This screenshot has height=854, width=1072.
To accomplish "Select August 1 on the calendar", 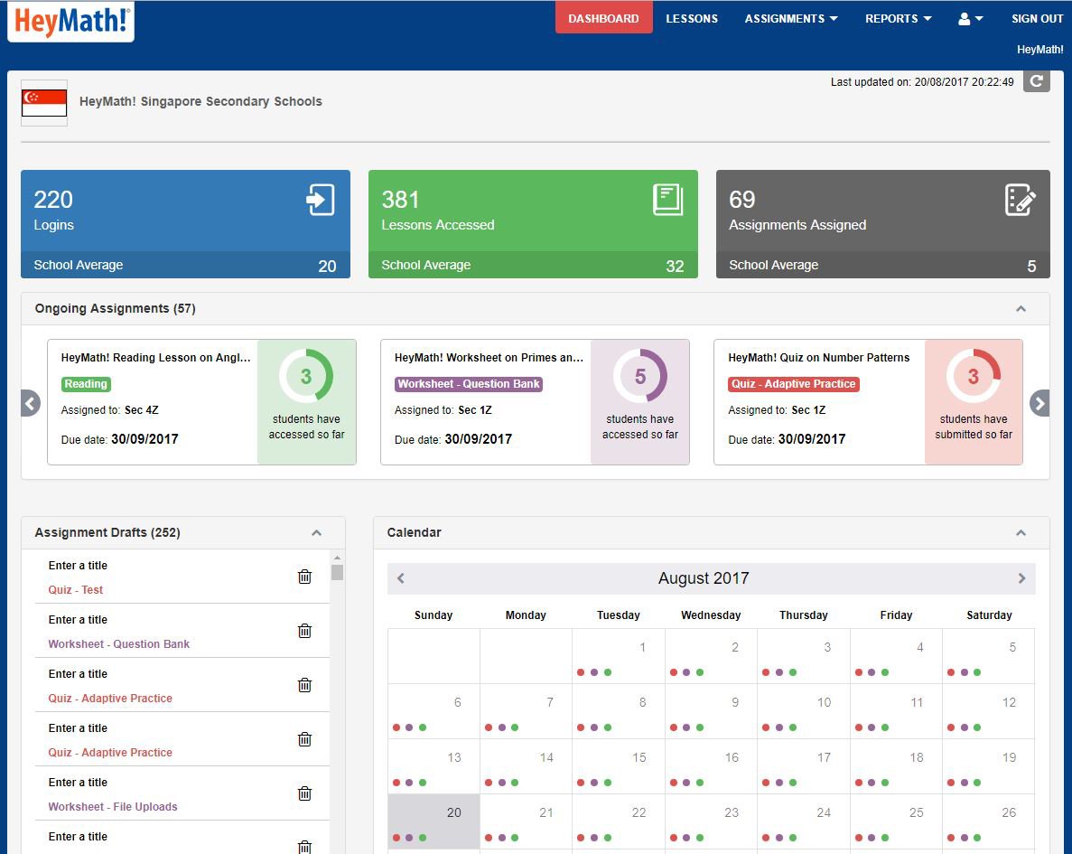I will point(618,655).
